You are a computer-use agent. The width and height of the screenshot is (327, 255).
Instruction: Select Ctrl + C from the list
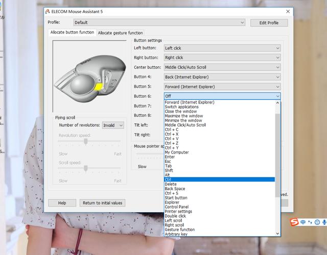coord(220,130)
